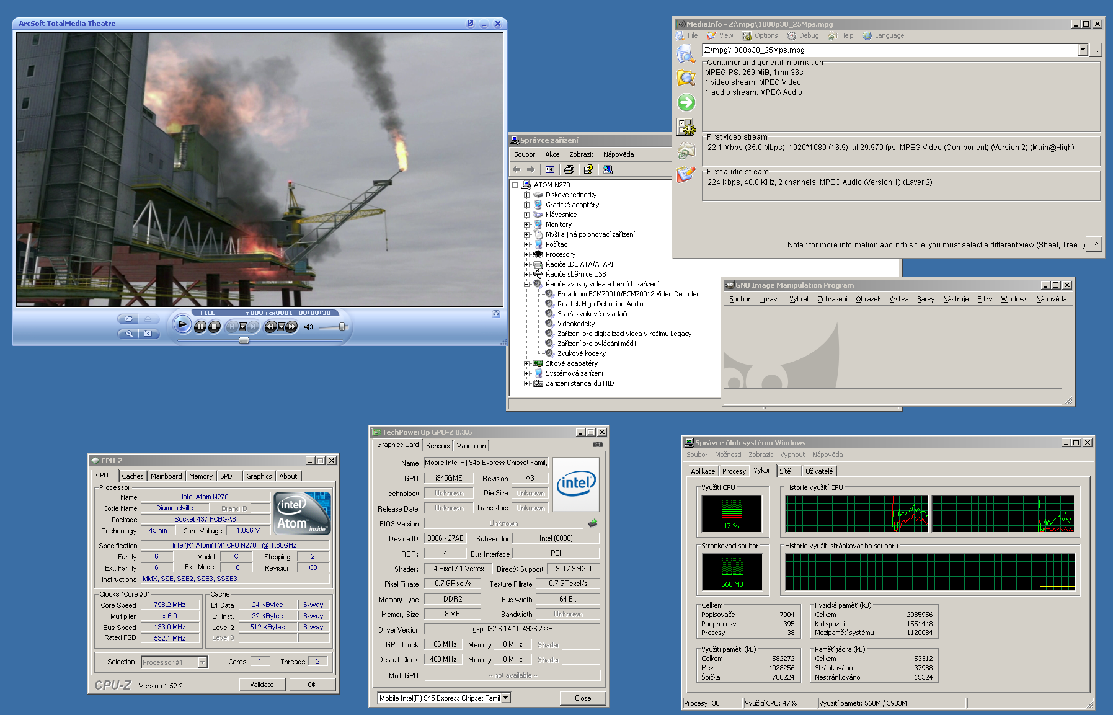Switch to Aplikace tab in Task Manager
The height and width of the screenshot is (715, 1113).
coord(703,471)
